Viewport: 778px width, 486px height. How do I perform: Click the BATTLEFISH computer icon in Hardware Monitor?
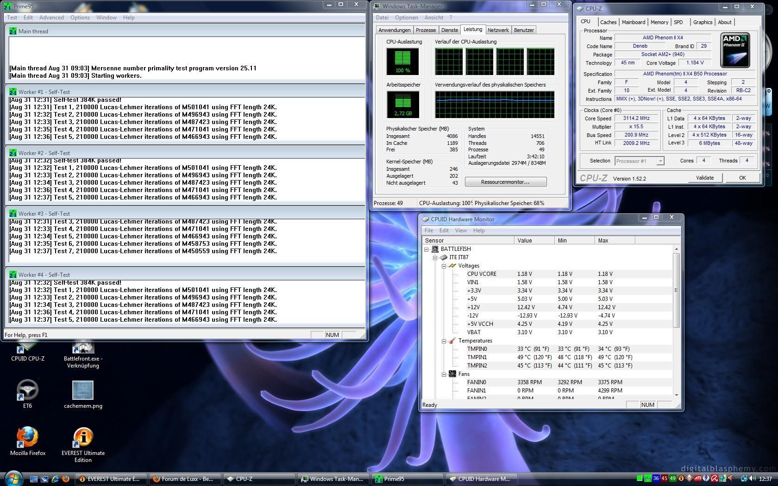click(435, 249)
